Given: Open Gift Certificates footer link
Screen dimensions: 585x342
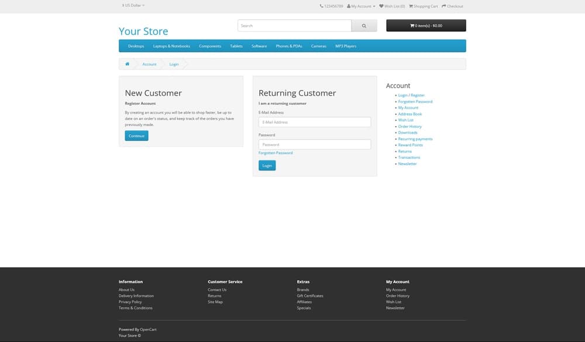Looking at the screenshot, I should pyautogui.click(x=309, y=296).
